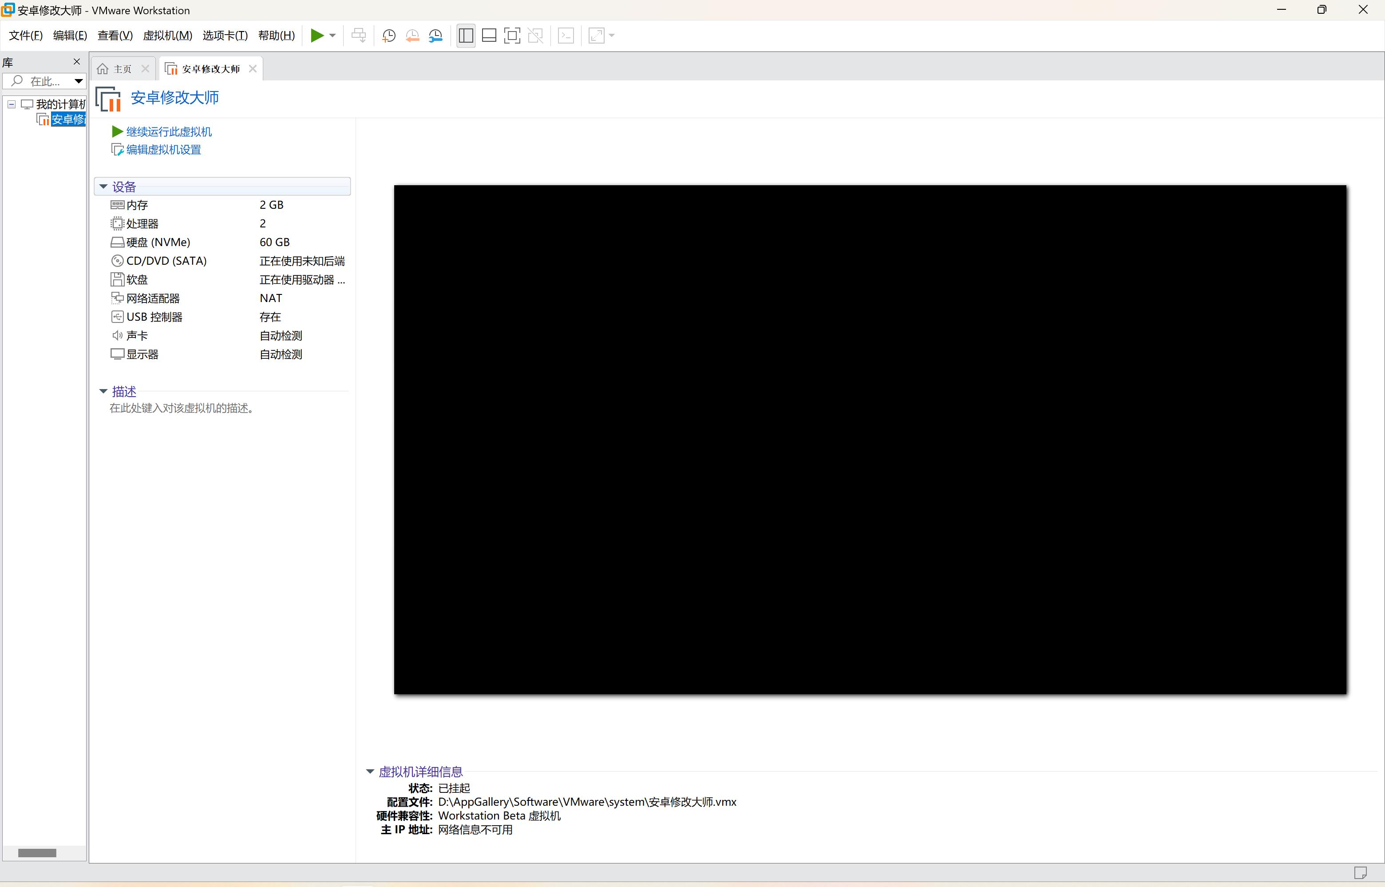Open the 虚拟机(M) menu
Screen dimensions: 1385x887
click(167, 36)
